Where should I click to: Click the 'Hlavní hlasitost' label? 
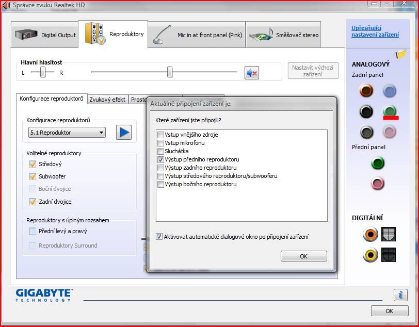(41, 62)
